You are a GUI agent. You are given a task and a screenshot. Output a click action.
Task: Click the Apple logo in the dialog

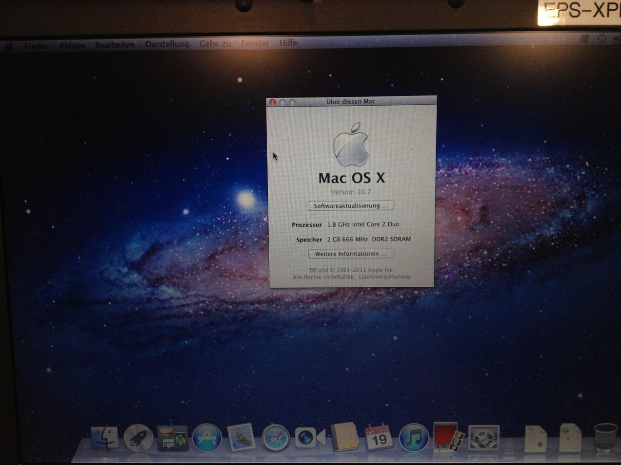point(351,144)
